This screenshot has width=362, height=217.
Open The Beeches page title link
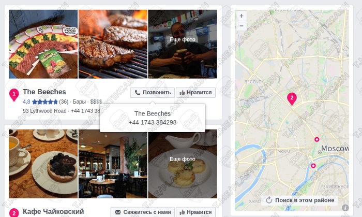coord(44,92)
